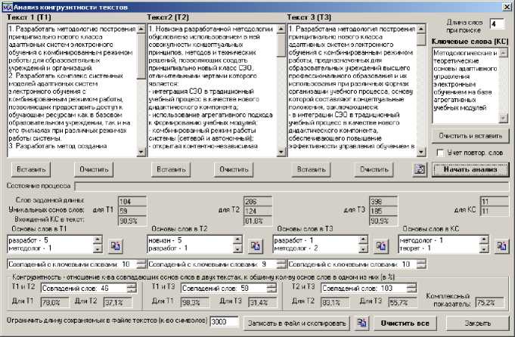The height and width of the screenshot is (337, 515).
Task: Click down arrow of Основы слов в Т1 list
Action: pos(98,249)
